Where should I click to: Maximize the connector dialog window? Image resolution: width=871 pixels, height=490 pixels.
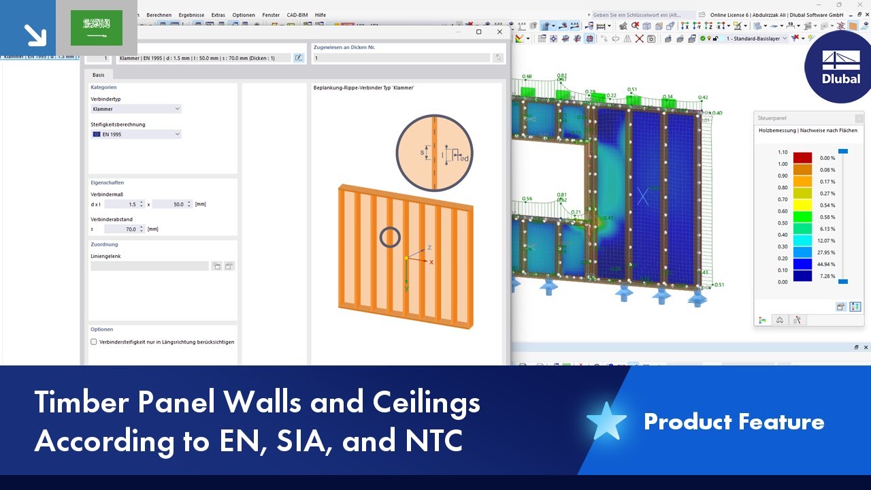coord(478,32)
